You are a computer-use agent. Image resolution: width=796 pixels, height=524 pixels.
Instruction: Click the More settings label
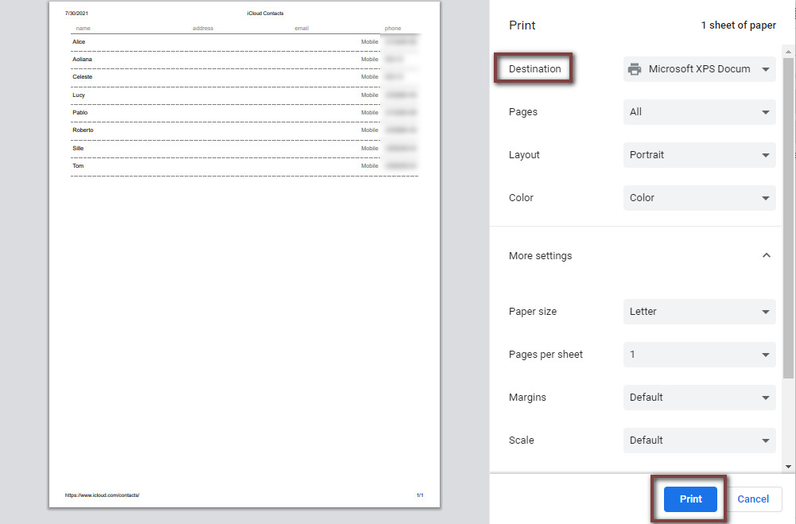click(540, 256)
